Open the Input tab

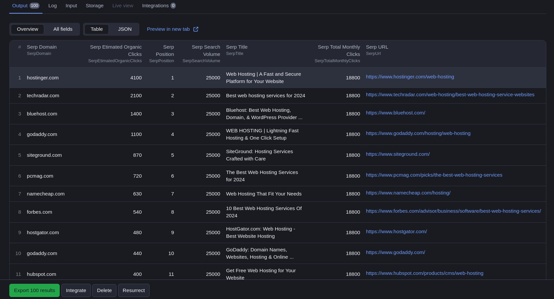click(x=71, y=6)
